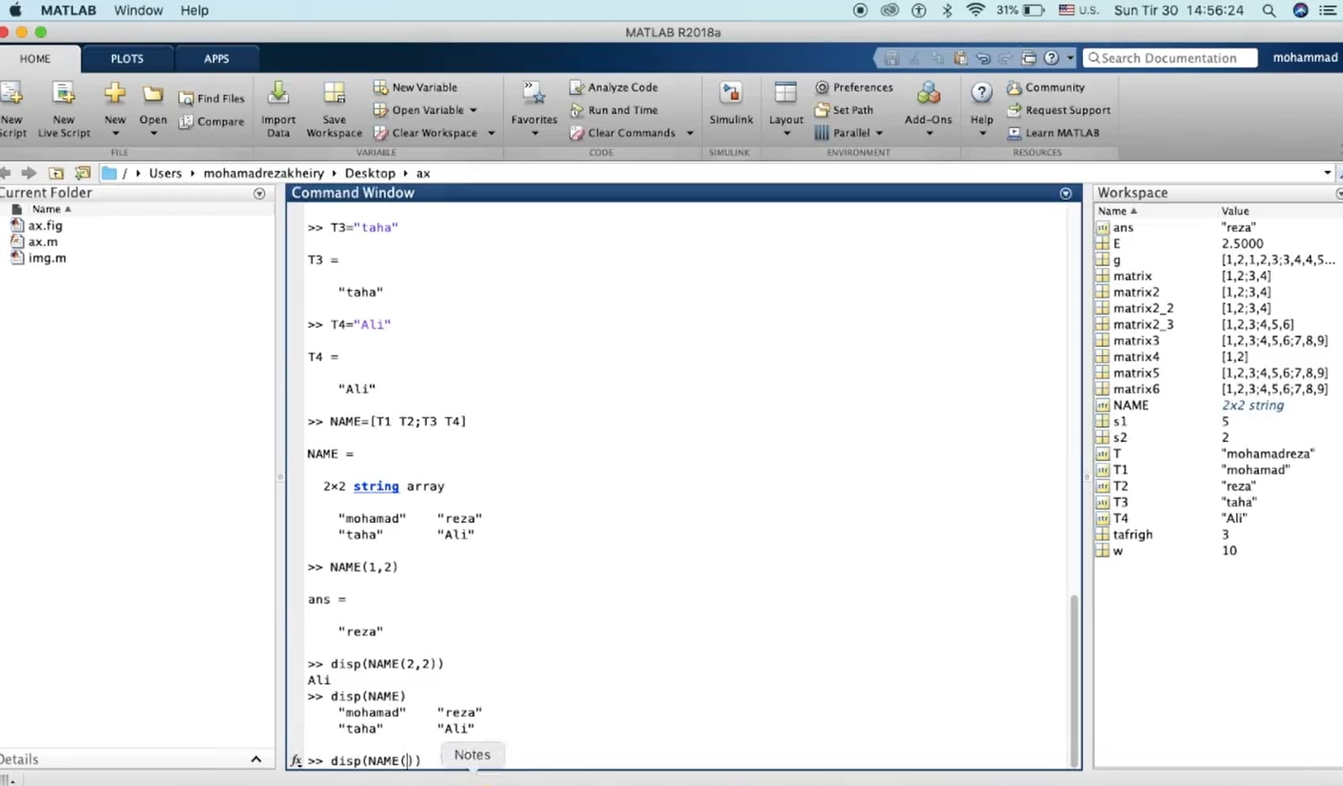Click Run and Time
The height and width of the screenshot is (786, 1343).
614,110
